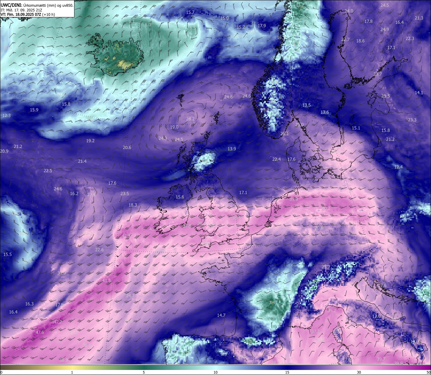Click the 26.2 value label
Screen dimensions: 431x375
[190, 119]
